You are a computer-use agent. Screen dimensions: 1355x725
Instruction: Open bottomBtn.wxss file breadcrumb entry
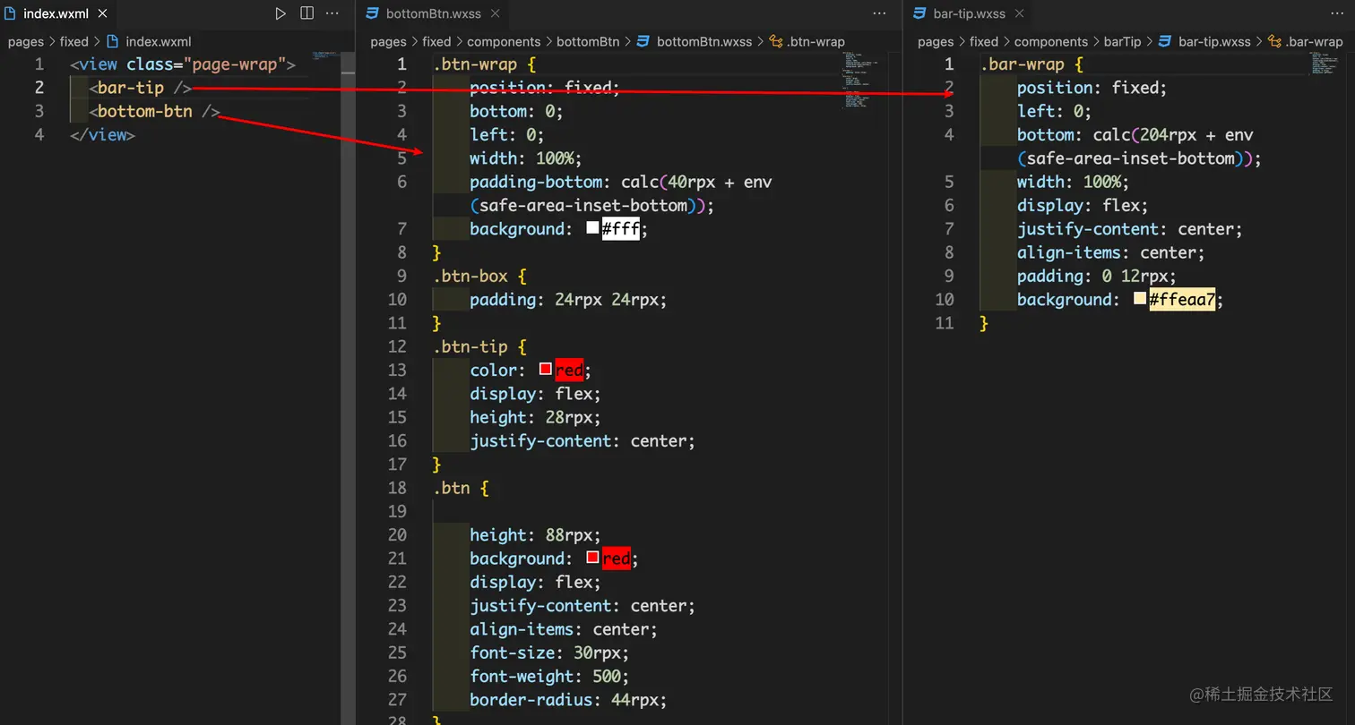point(695,41)
